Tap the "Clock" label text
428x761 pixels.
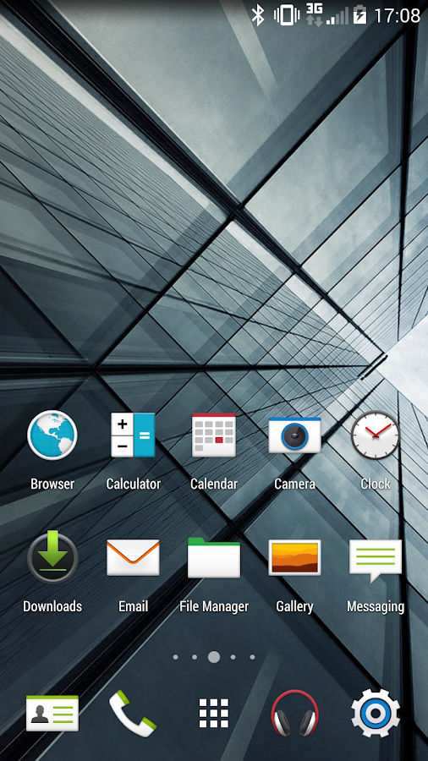pyautogui.click(x=375, y=484)
